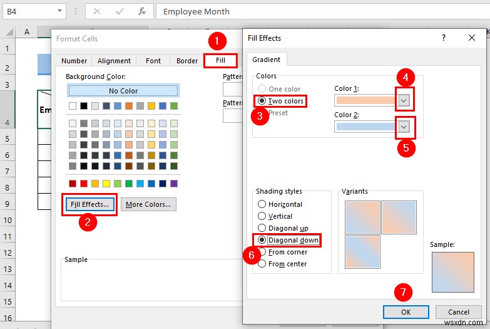
Task: Choose From center shading style
Action: point(262,264)
